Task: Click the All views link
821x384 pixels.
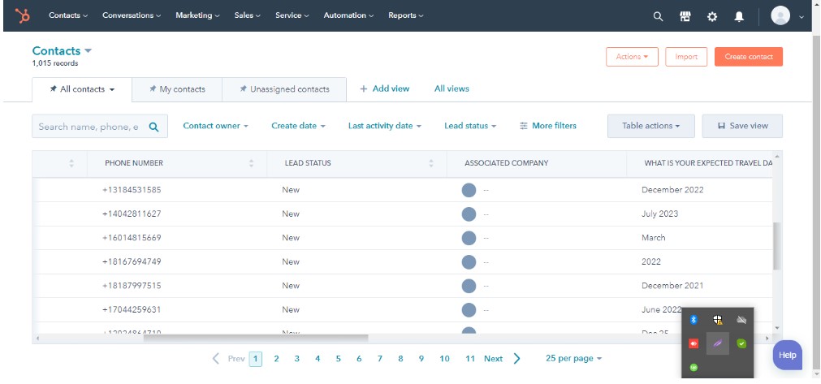Action: click(452, 88)
